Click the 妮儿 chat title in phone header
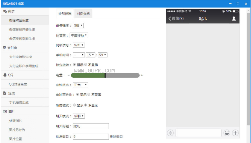This screenshot has width=251, height=143. pos(203,19)
